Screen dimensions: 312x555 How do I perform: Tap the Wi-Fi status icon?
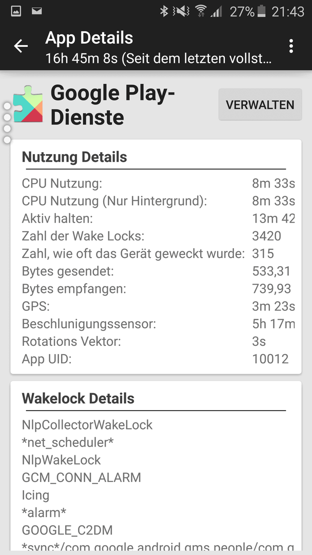pyautogui.click(x=201, y=11)
